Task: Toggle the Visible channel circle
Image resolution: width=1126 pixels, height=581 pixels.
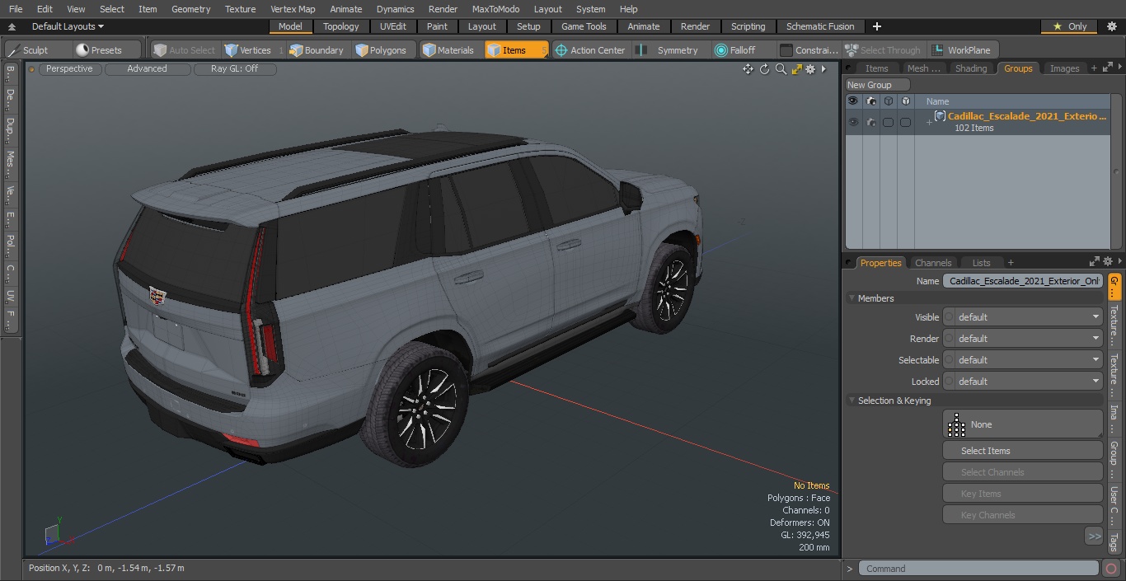Action: coord(949,317)
